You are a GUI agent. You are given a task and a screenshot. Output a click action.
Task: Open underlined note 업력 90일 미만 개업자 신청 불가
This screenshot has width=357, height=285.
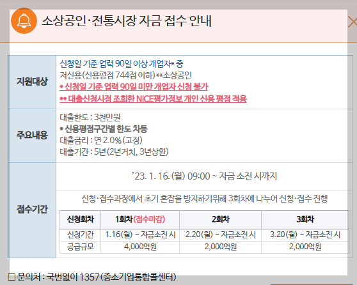click(x=134, y=87)
